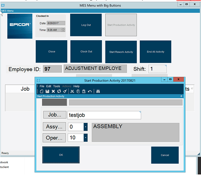Click the Delete X toolbar icon
201x178 pixels.
pyautogui.click(x=53, y=91)
